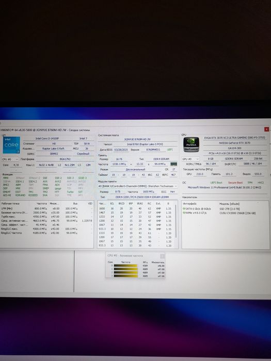
Task: Expand the memory module BANK 0 dropdown
Action: click(138, 186)
